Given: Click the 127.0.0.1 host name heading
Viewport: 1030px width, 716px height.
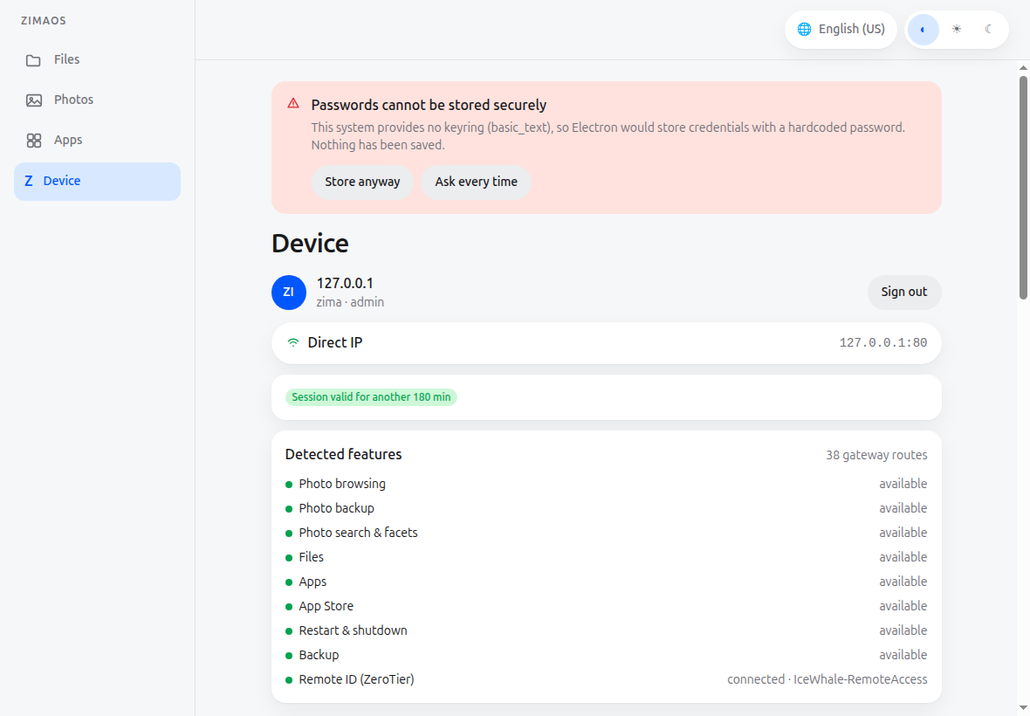Looking at the screenshot, I should coord(345,283).
